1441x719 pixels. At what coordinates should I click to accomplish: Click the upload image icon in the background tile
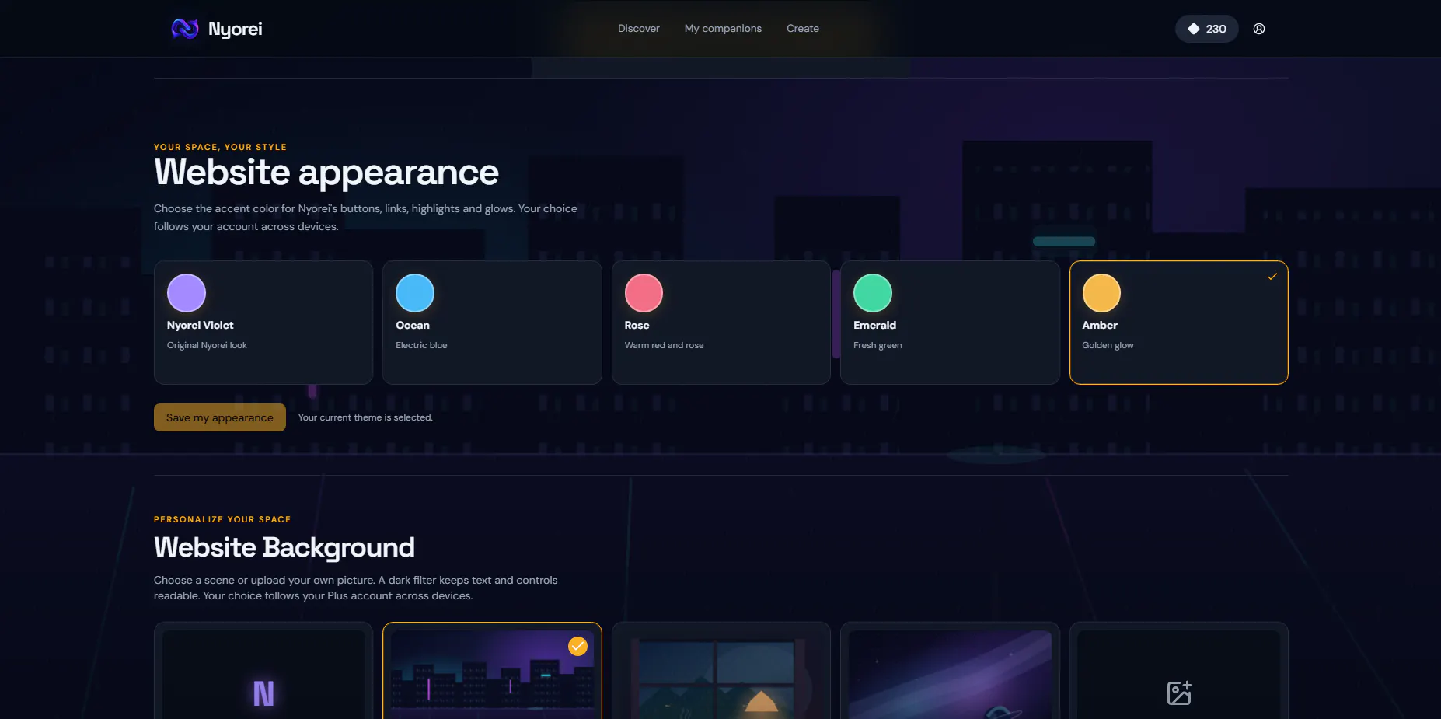click(x=1179, y=693)
